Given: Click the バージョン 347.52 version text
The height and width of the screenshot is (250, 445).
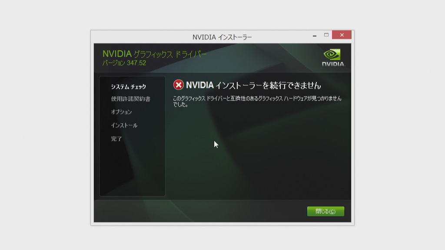Looking at the screenshot, I should pyautogui.click(x=124, y=63).
